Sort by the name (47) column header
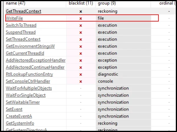Image resolution: width=177 pixels, height=132 pixels. 16,4
